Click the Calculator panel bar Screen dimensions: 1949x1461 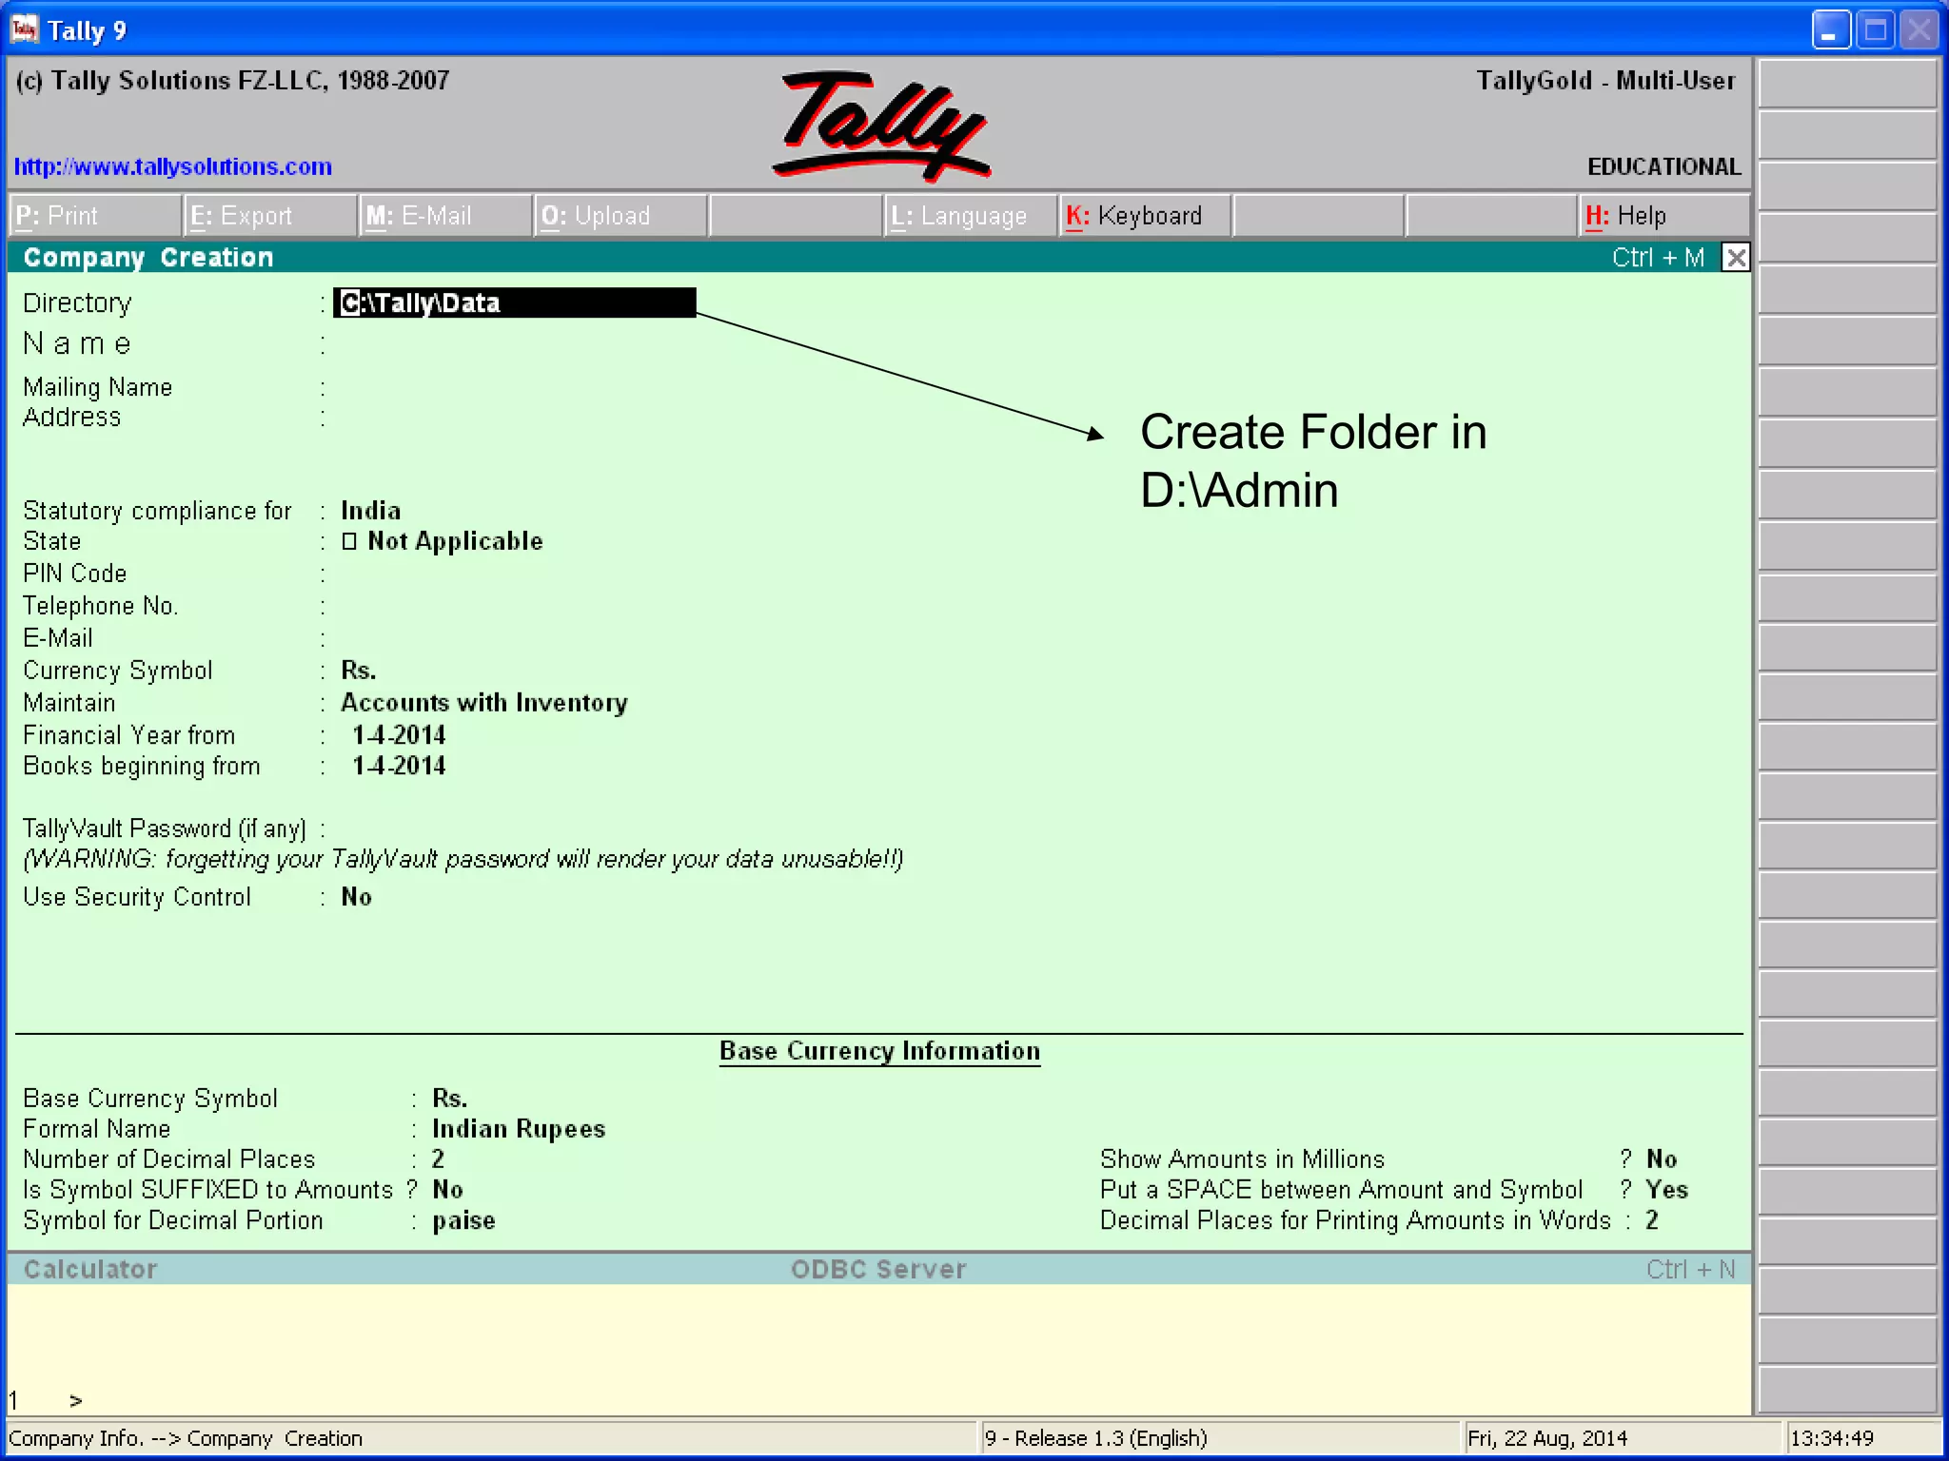click(90, 1270)
